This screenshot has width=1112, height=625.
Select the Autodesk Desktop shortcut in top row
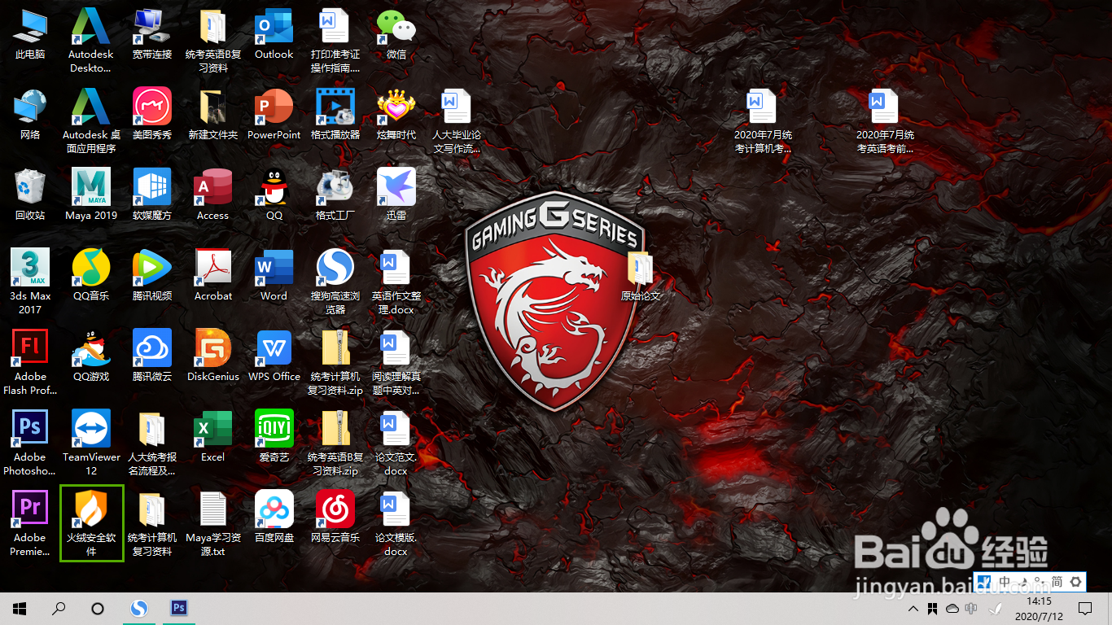point(91,40)
